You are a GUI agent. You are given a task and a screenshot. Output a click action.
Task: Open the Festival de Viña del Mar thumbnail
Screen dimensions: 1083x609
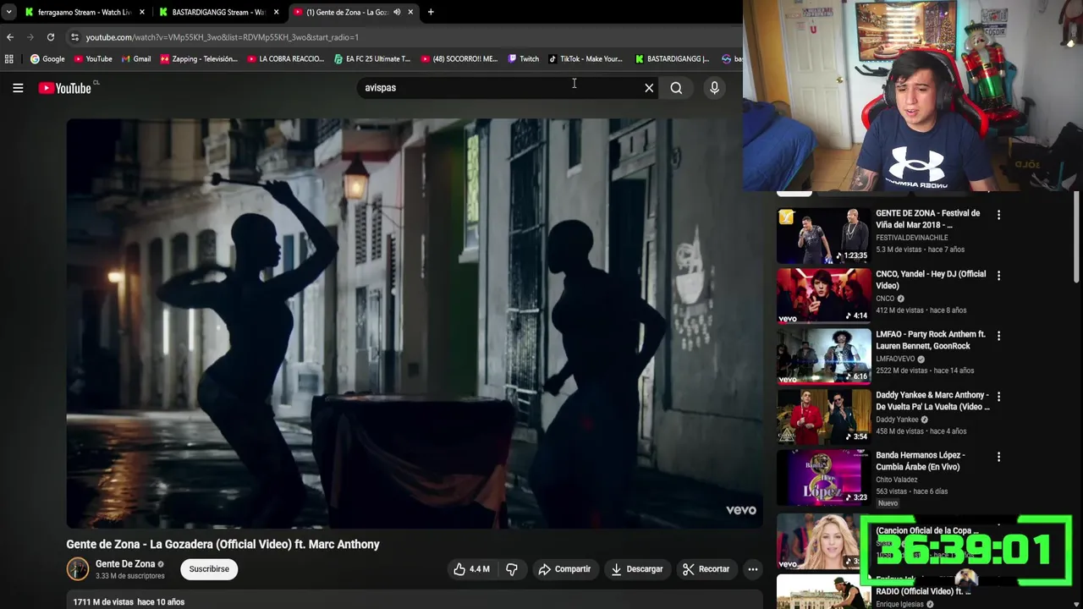[x=823, y=236]
